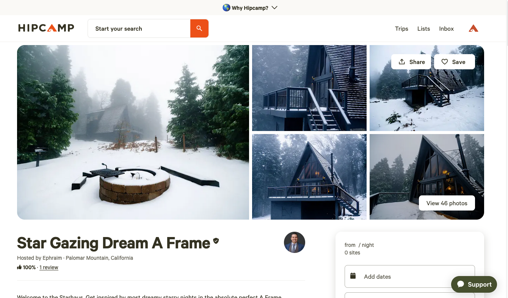
Task: Click the host Ephraim's profile photo
Action: (294, 242)
